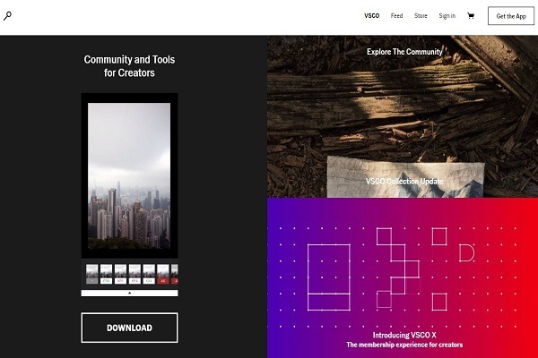Open the Explore The Community link

(x=404, y=52)
